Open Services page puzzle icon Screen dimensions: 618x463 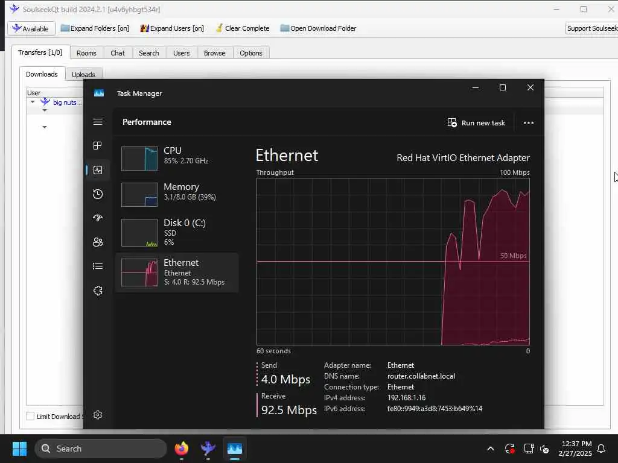[x=98, y=291]
